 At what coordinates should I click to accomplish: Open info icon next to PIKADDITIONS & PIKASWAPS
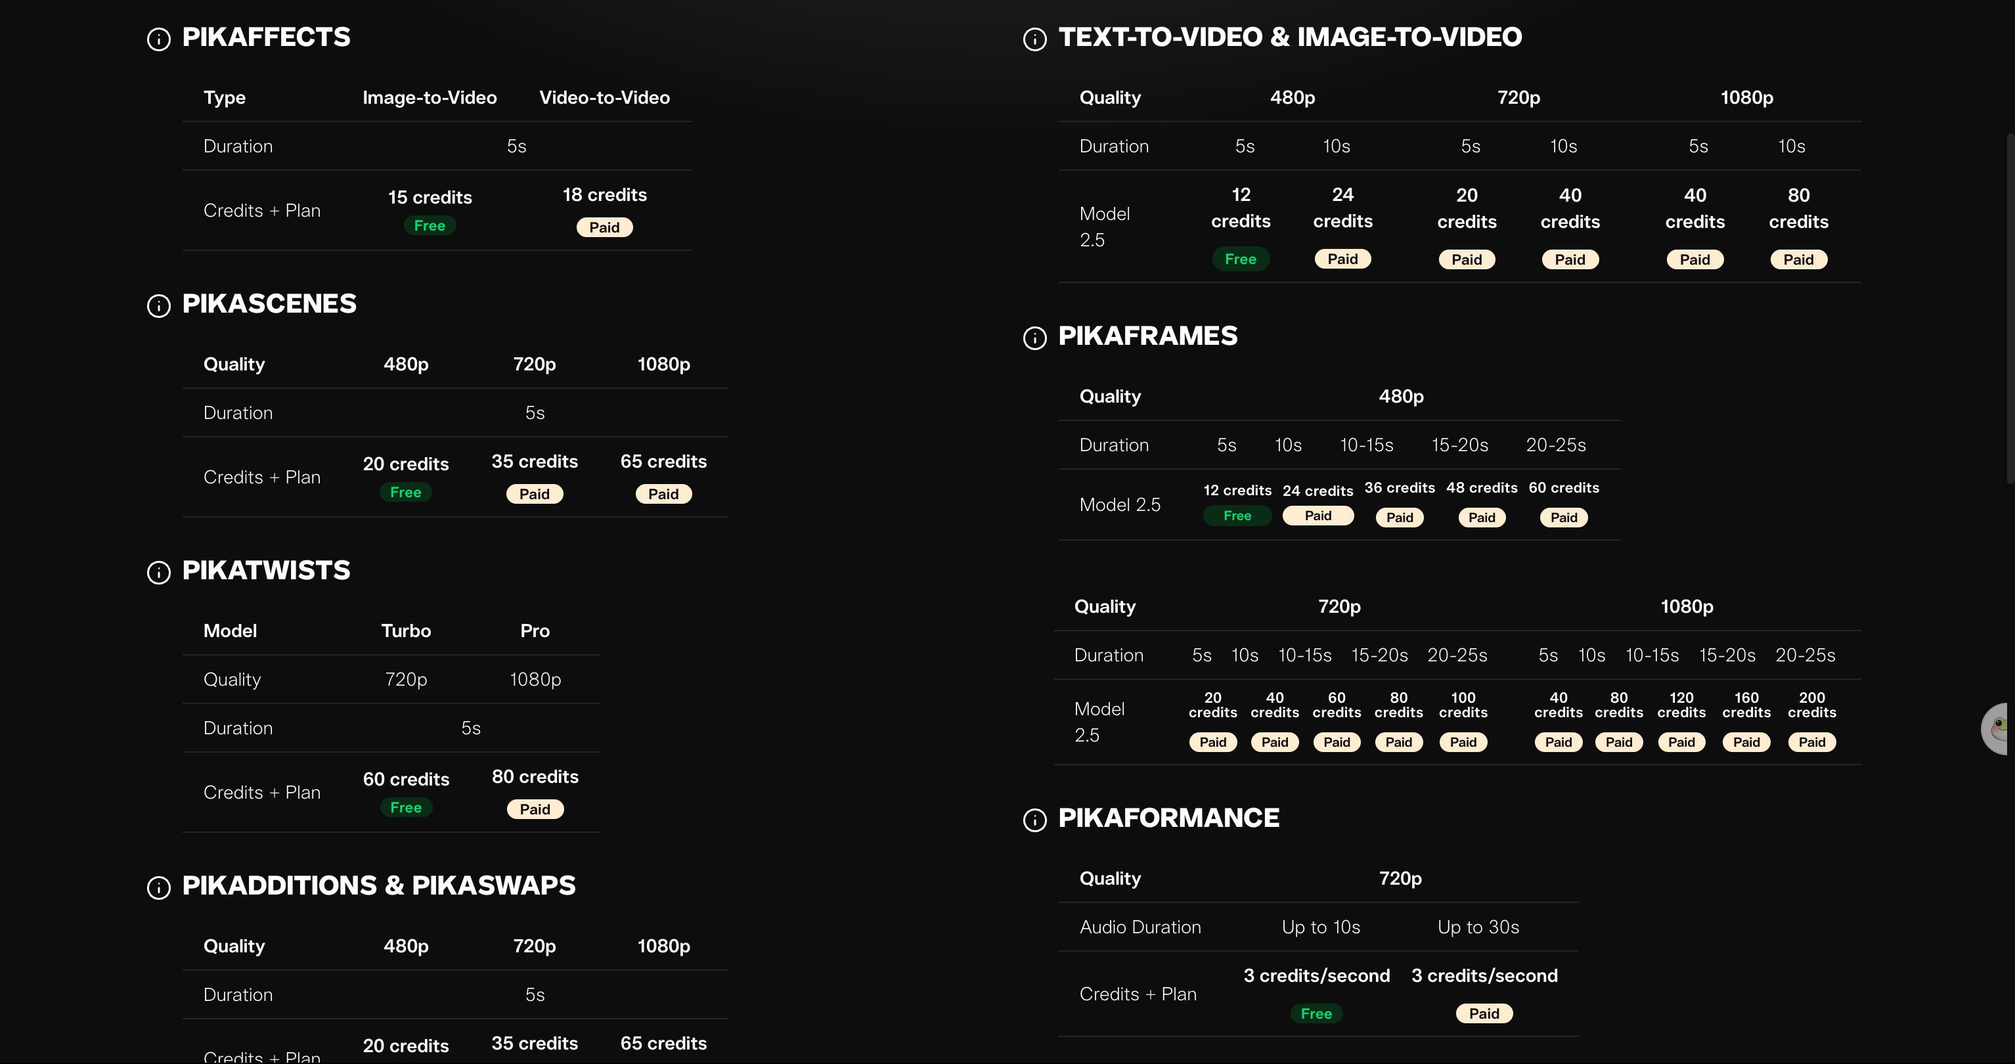[159, 888]
